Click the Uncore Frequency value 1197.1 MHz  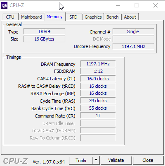pos(133,46)
